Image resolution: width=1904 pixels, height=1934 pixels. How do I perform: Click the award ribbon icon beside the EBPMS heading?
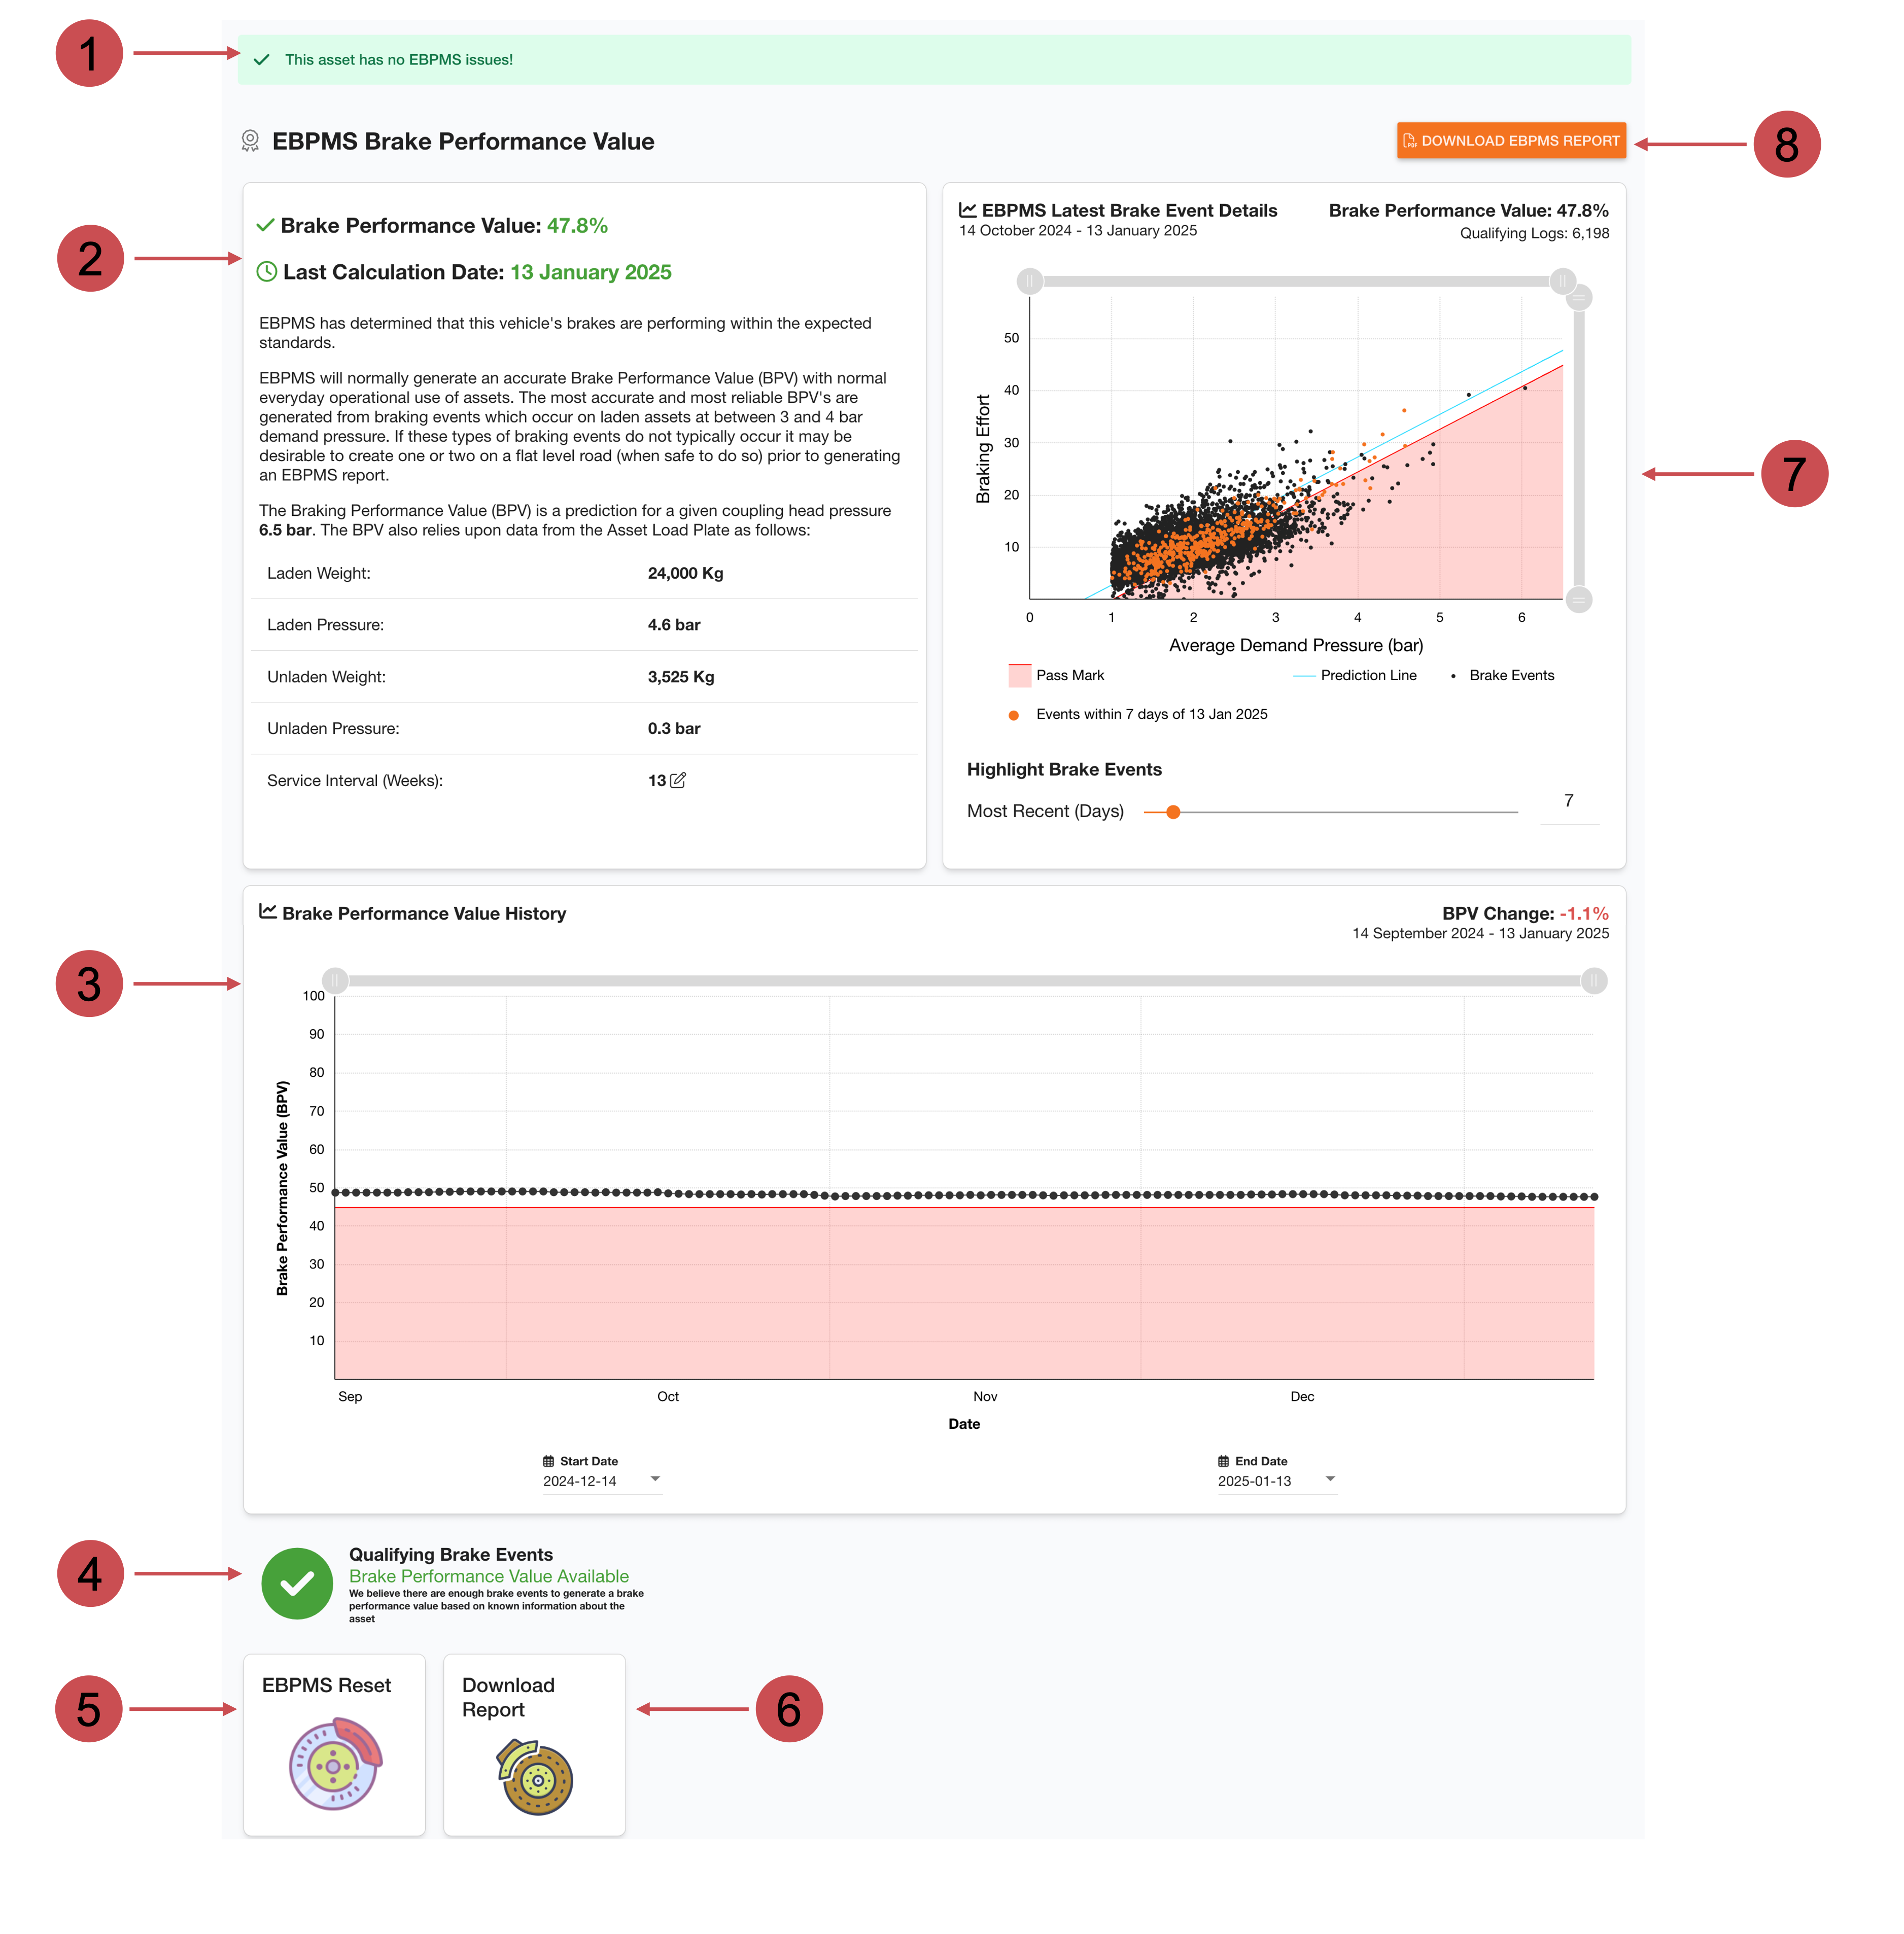click(250, 141)
